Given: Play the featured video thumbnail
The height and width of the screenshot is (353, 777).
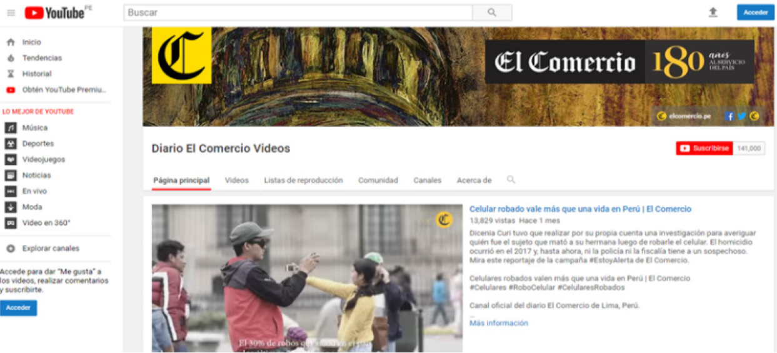Looking at the screenshot, I should pos(307,279).
